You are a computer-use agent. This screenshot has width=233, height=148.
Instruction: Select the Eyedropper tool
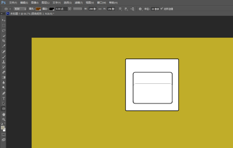pyautogui.click(x=4, y=46)
